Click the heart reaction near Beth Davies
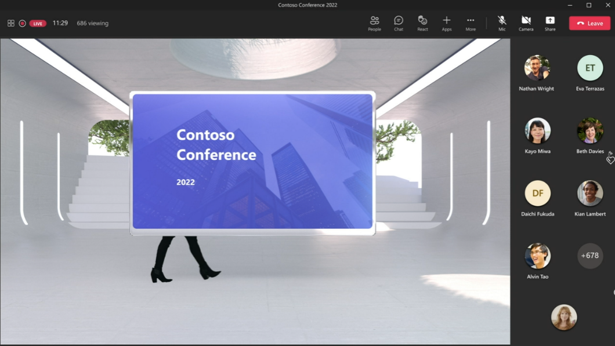 pyautogui.click(x=611, y=161)
